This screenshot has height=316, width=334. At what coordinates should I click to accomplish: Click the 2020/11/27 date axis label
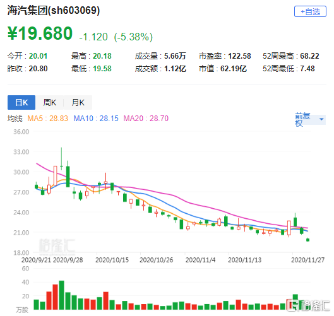pos(308,260)
